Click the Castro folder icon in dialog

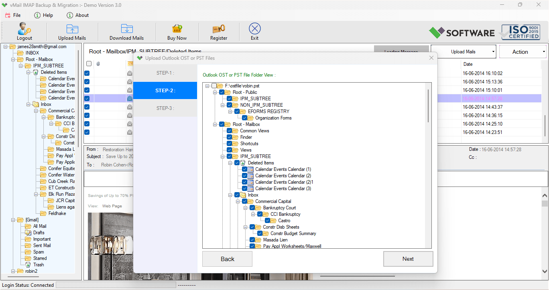click(x=273, y=221)
